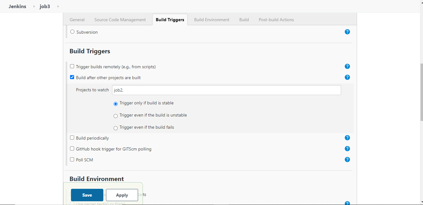Open help for "Trigger builds remotely"
Viewport: 423px width, 205px height.
347,66
